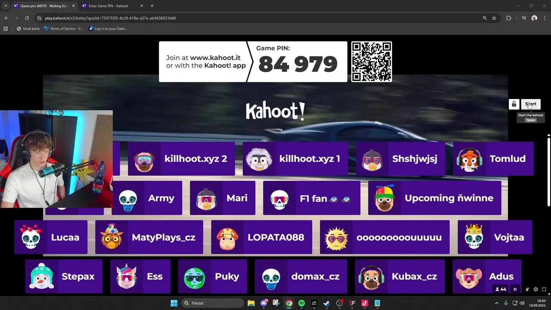Click the Lucaa player card
This screenshot has height=310, width=551.
(x=51, y=237)
